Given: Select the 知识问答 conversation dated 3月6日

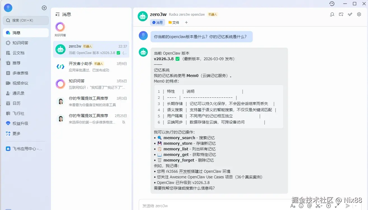Looking at the screenshot, I should pos(91,84).
